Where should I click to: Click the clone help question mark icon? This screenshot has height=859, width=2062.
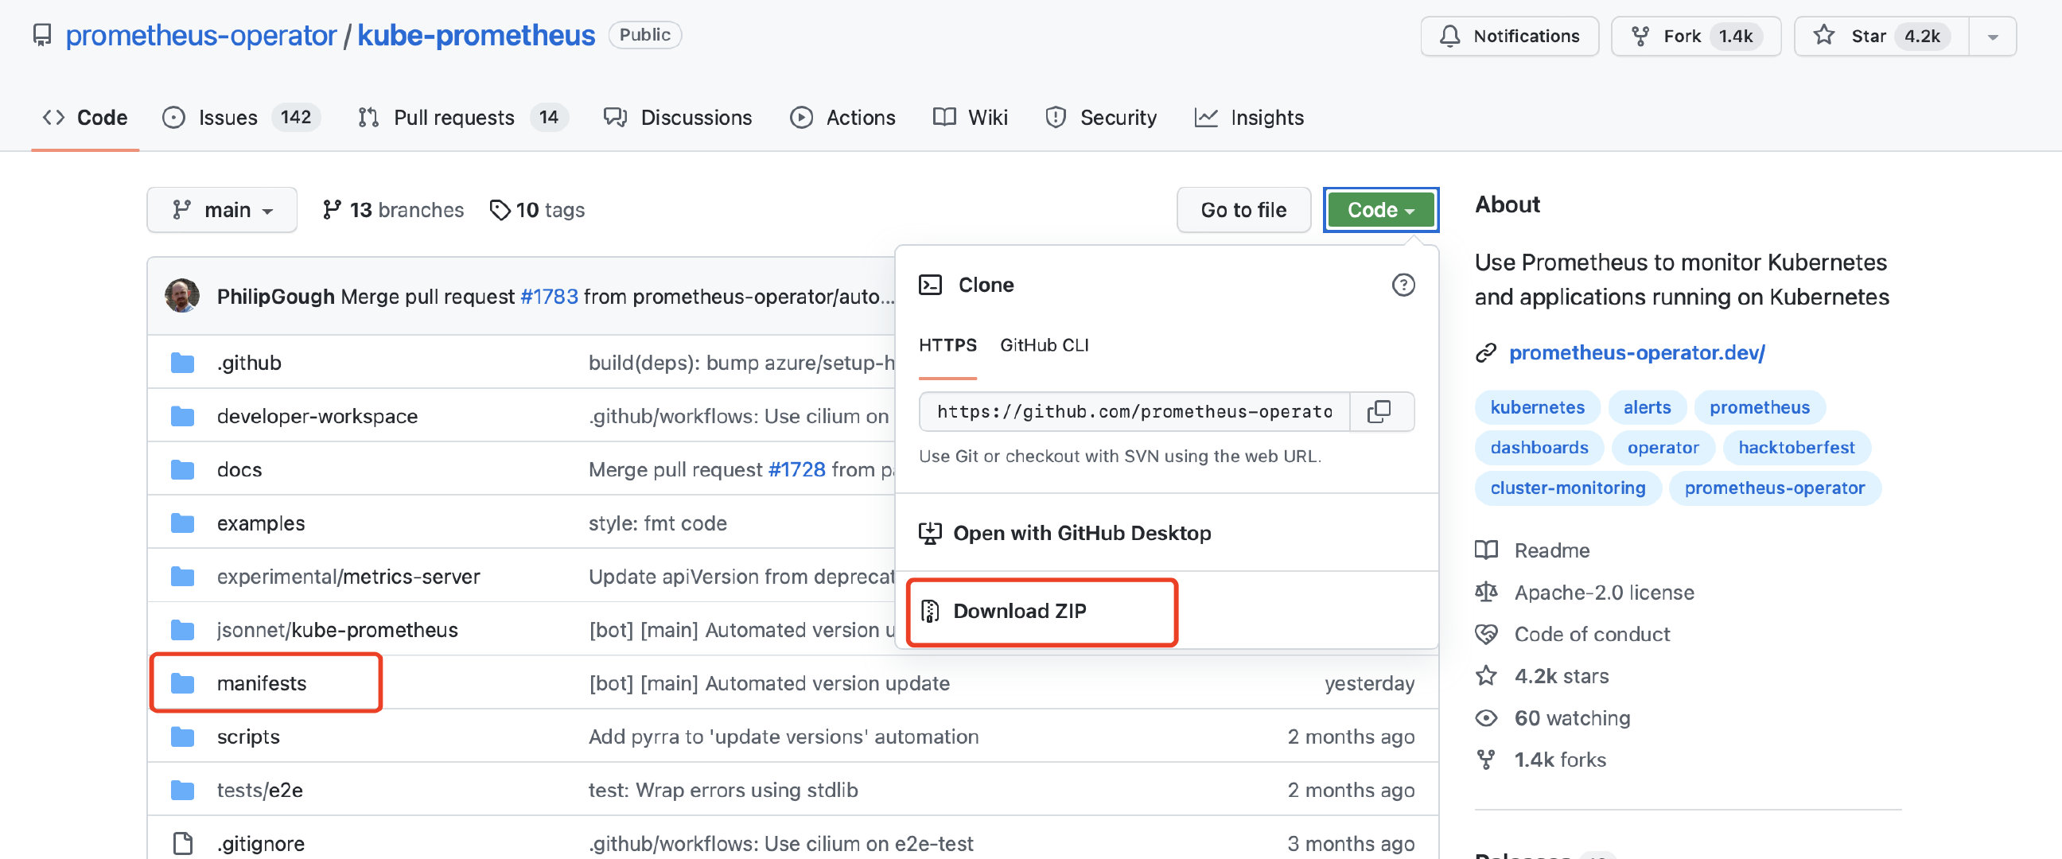pos(1404,284)
